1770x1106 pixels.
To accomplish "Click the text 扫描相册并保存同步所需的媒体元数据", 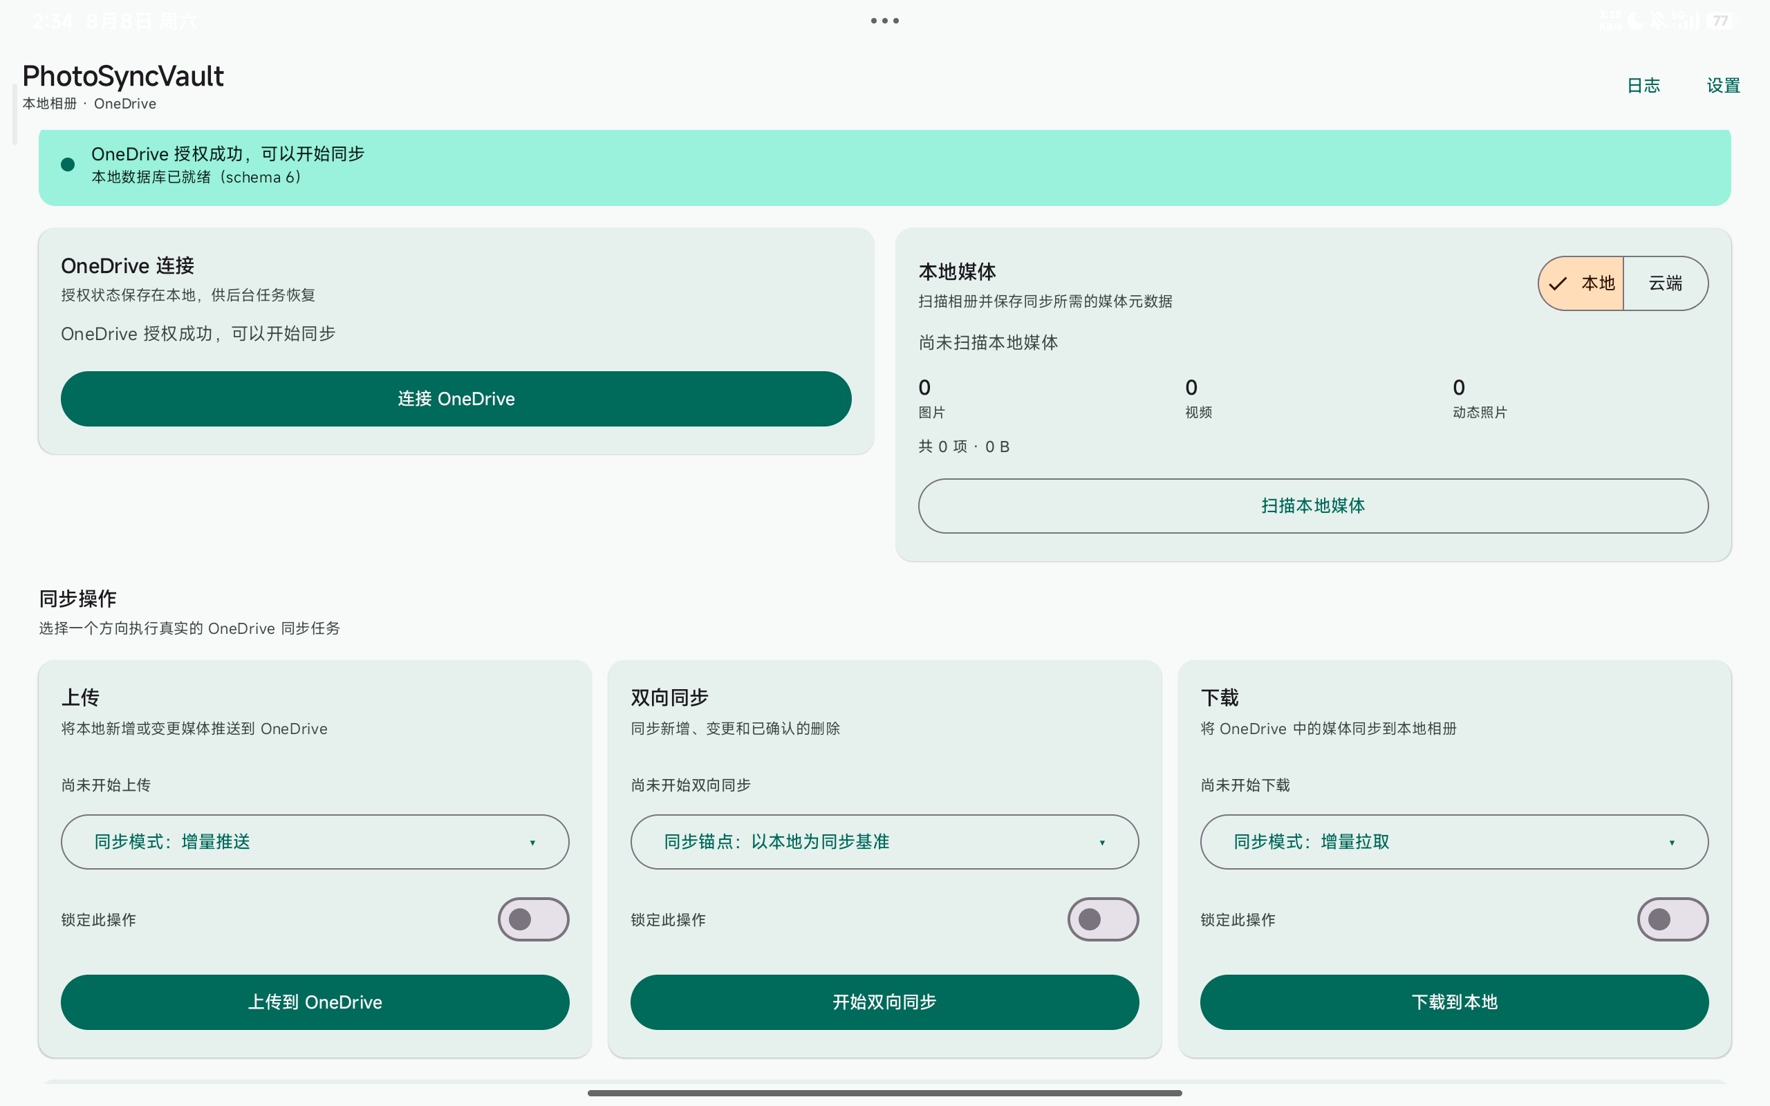I will click(1046, 301).
